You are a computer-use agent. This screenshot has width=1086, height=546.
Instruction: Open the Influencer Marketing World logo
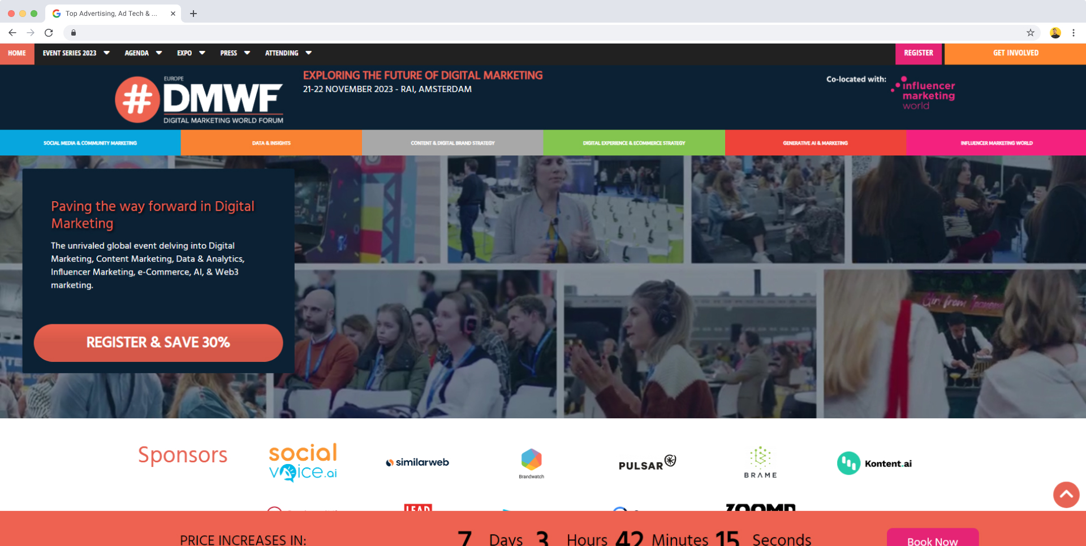tap(924, 93)
